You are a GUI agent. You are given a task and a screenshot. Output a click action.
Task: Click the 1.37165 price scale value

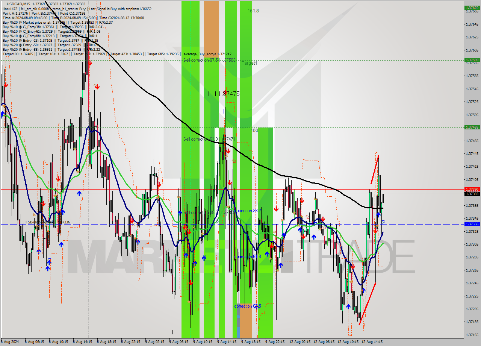pos(472,335)
